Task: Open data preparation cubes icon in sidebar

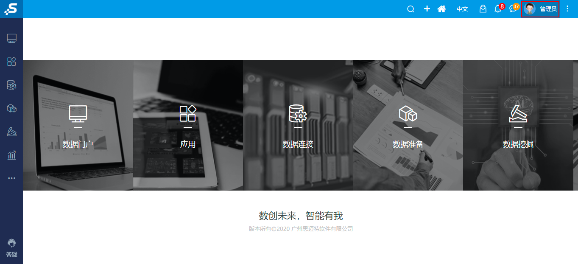Action: click(11, 108)
